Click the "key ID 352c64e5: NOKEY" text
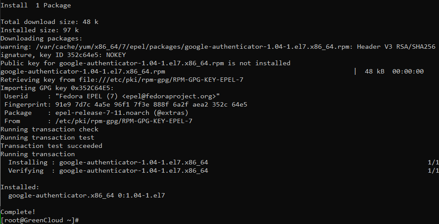Screen dimensions: 439x224 tap(83, 55)
